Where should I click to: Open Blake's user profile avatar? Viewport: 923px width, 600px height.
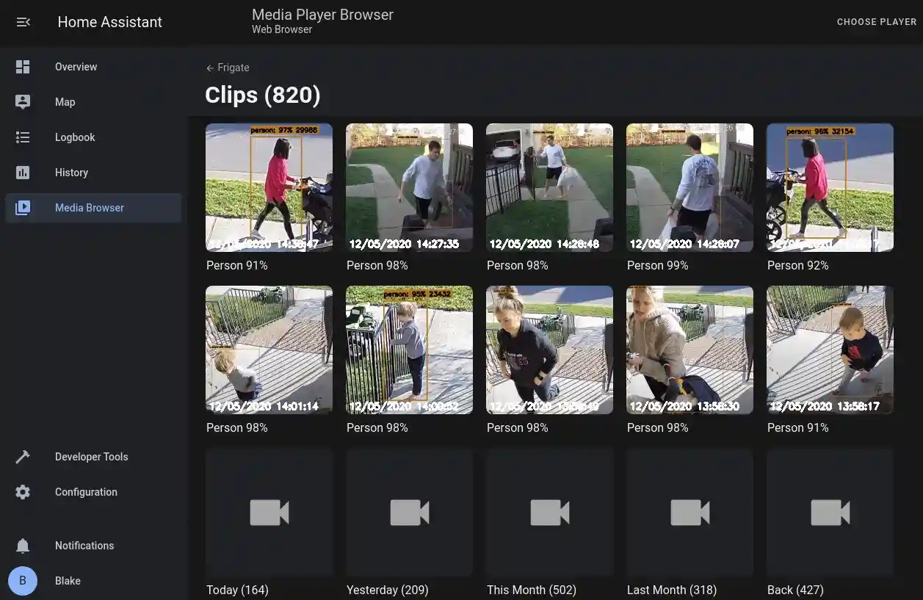click(23, 581)
